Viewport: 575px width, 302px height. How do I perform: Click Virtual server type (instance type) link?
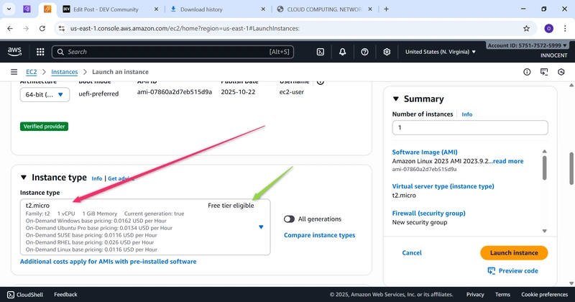coord(443,186)
